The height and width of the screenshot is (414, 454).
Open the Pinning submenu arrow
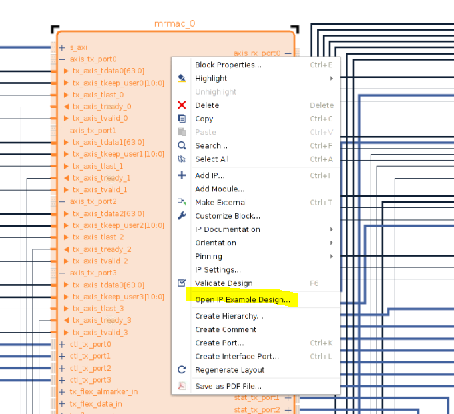tap(331, 256)
